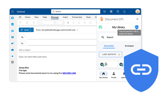Toggle Strikethrough formatting

coord(85,23)
